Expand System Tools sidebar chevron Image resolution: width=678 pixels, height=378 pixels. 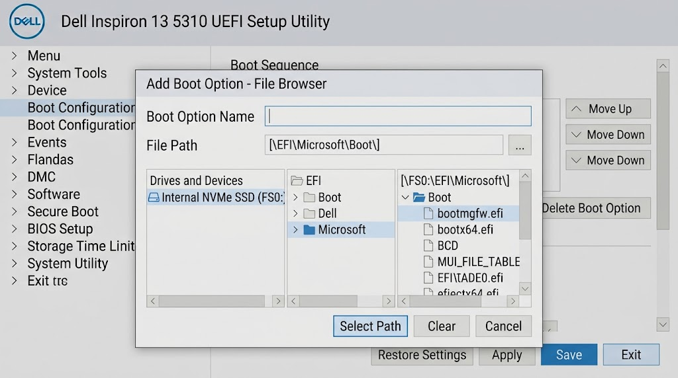click(x=15, y=73)
